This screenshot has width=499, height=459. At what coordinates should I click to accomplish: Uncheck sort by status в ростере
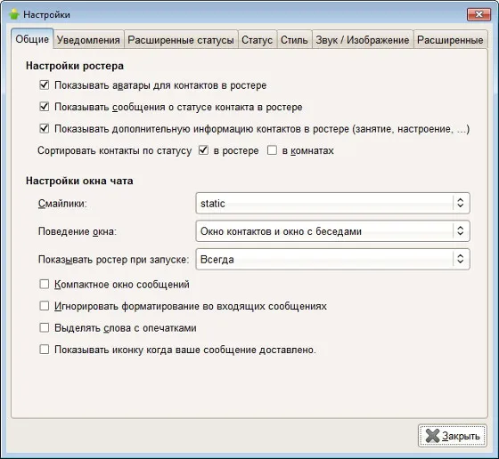click(x=204, y=150)
